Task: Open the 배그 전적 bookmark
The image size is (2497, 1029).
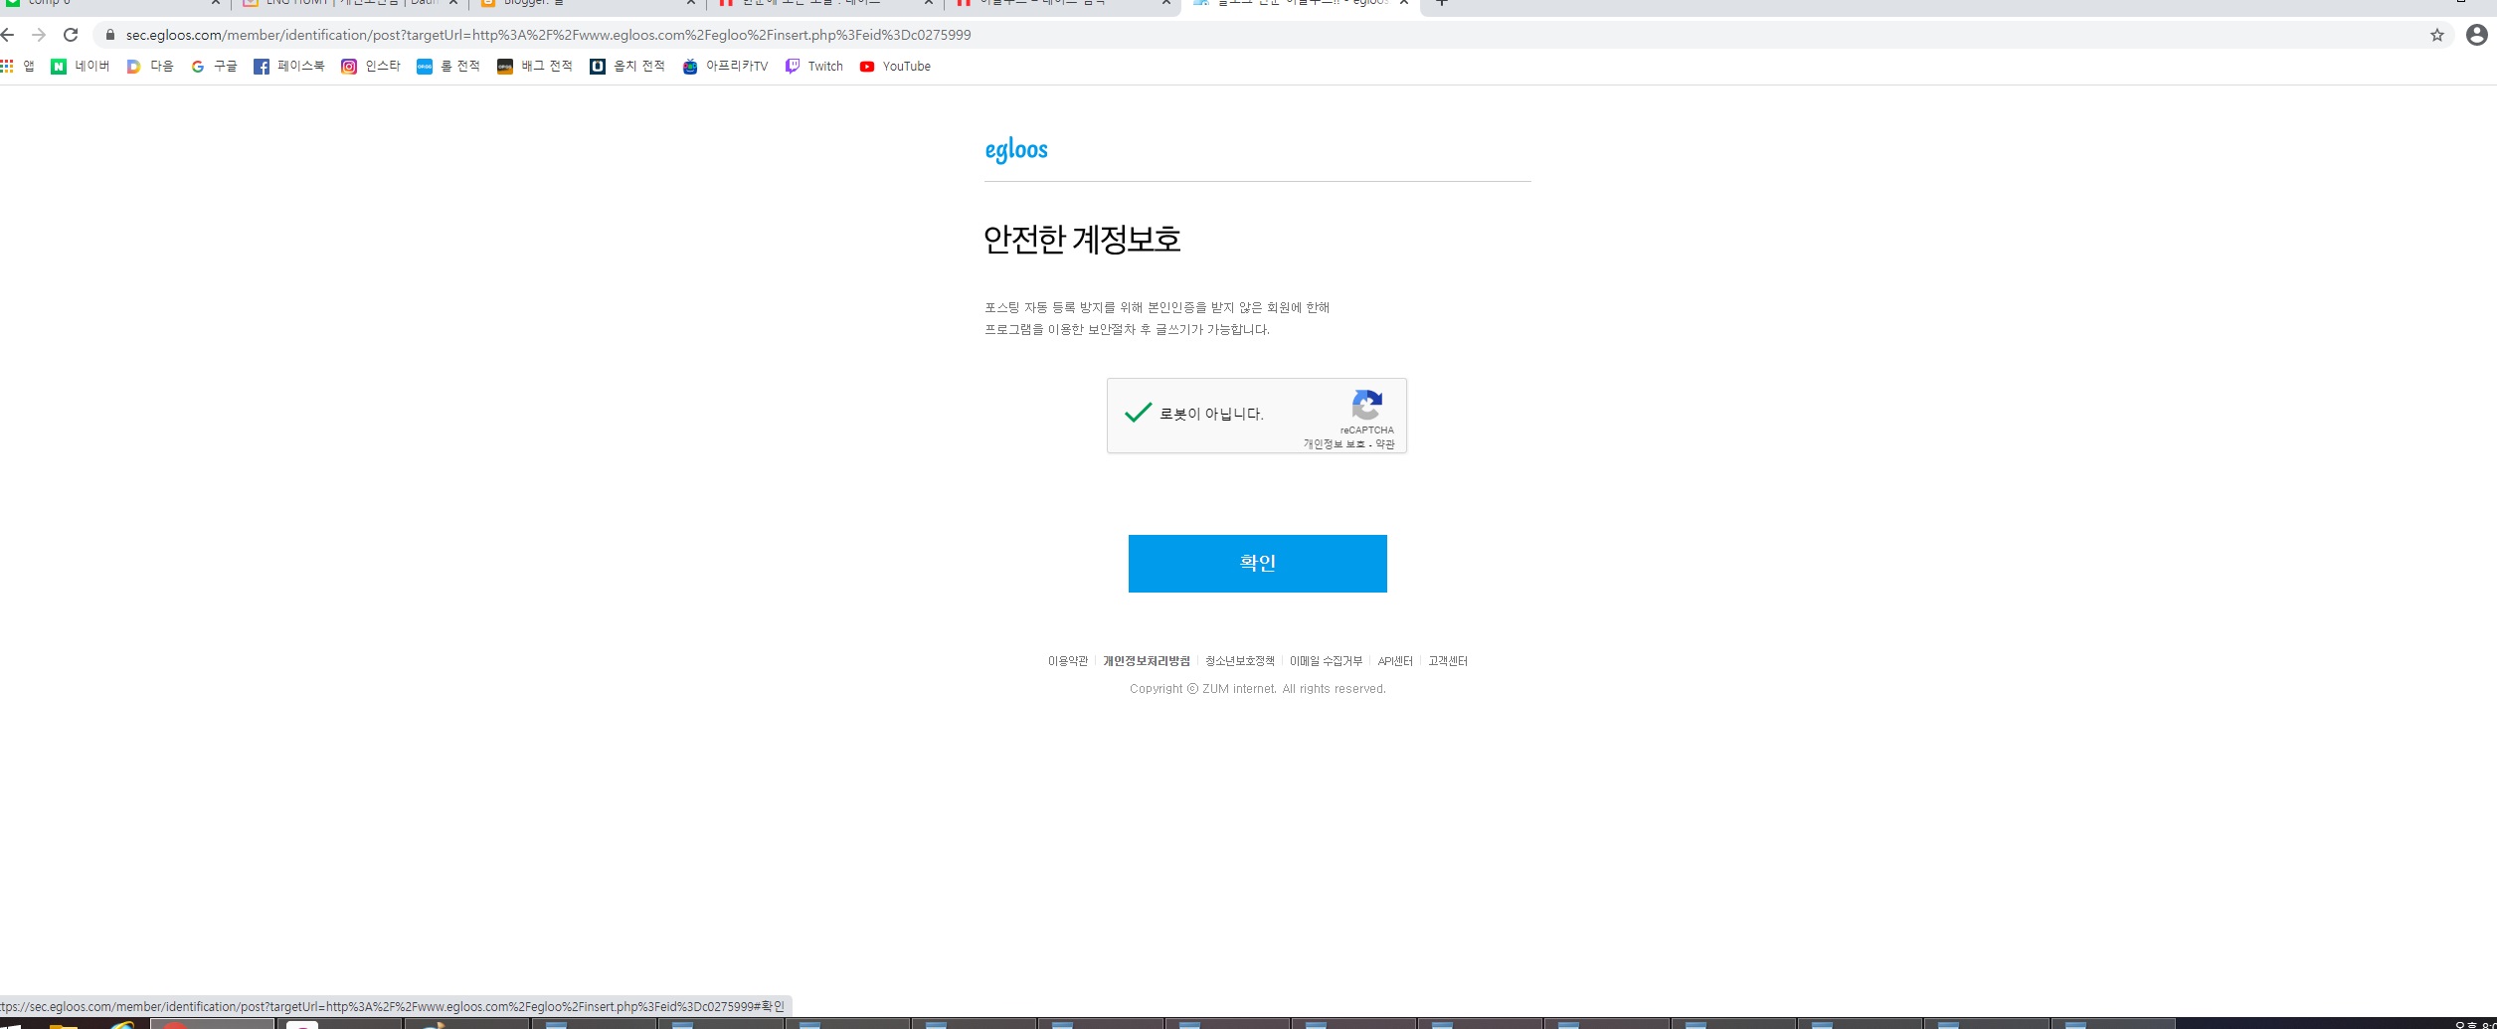Action: (535, 67)
